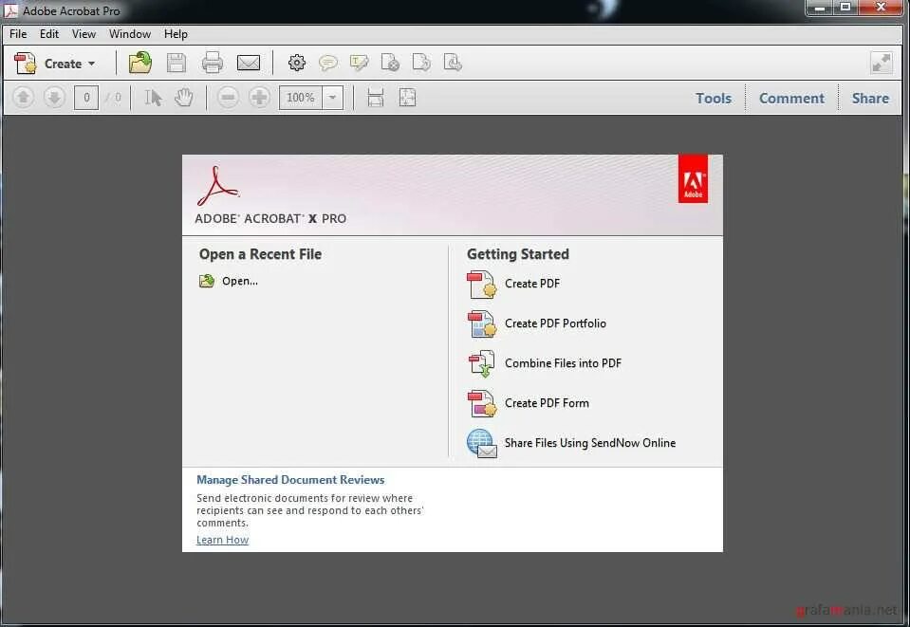Viewport: 910px width, 627px height.
Task: Open the Tools pane
Action: pyautogui.click(x=714, y=98)
